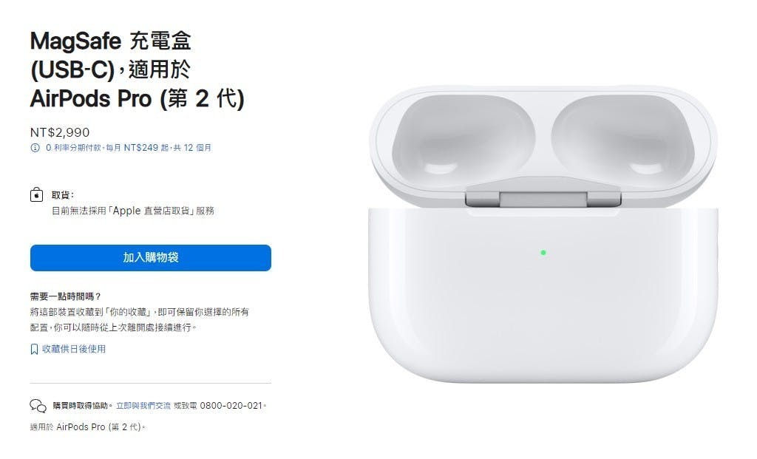Screen dimensions: 757x459
Task: Click the 需要一點時間嗎 heading
Action: coord(66,296)
